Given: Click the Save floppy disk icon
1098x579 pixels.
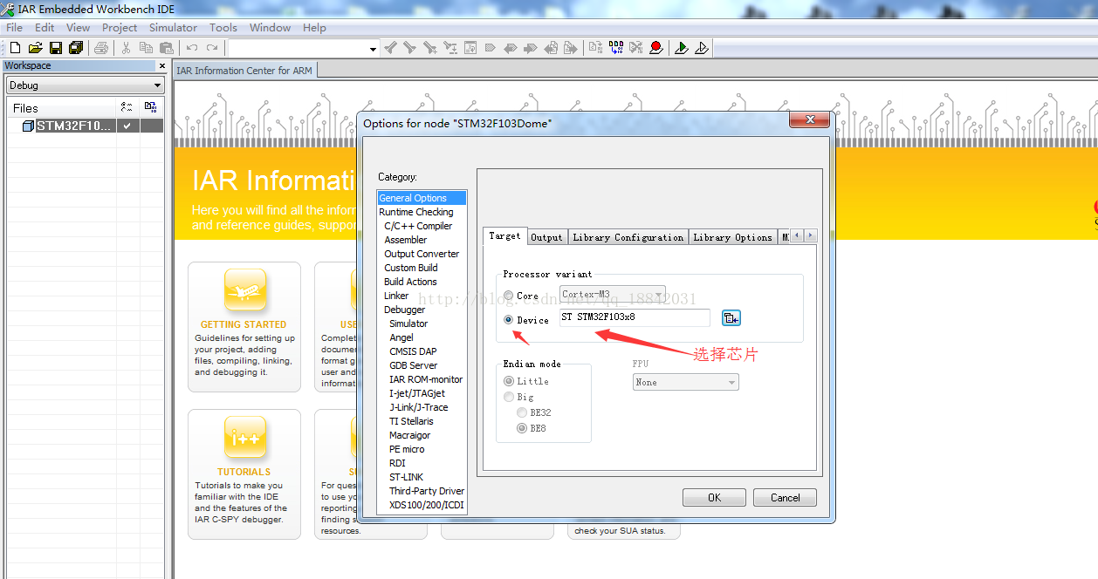Looking at the screenshot, I should pos(56,48).
